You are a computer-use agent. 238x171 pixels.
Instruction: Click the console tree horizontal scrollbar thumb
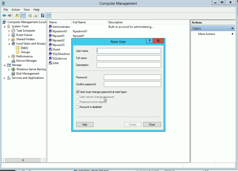[x=23, y=160]
